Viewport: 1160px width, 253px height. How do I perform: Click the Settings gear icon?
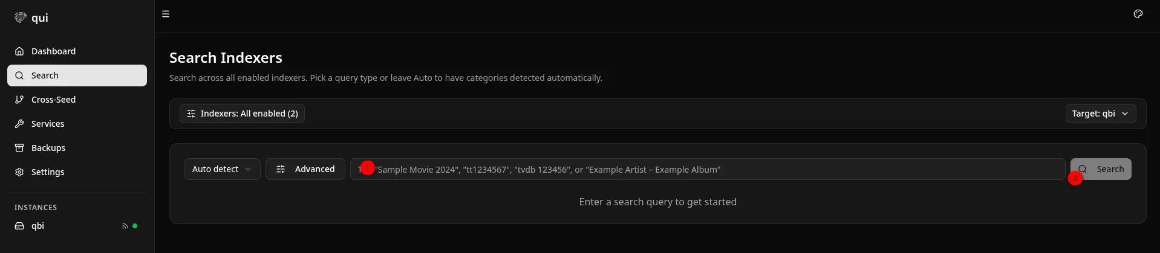point(19,172)
